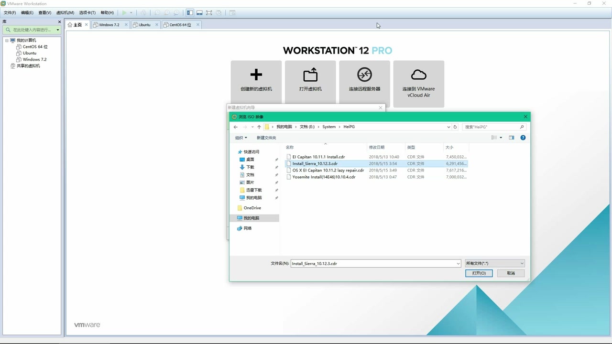
Task: Close the library panel with its X
Action: coord(60,22)
